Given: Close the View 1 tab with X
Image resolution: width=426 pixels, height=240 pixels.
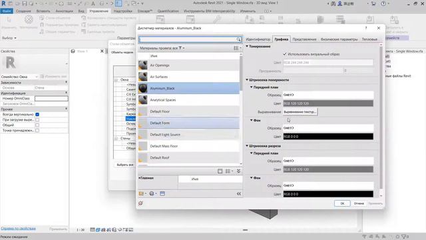Looking at the screenshot, I should (x=102, y=51).
